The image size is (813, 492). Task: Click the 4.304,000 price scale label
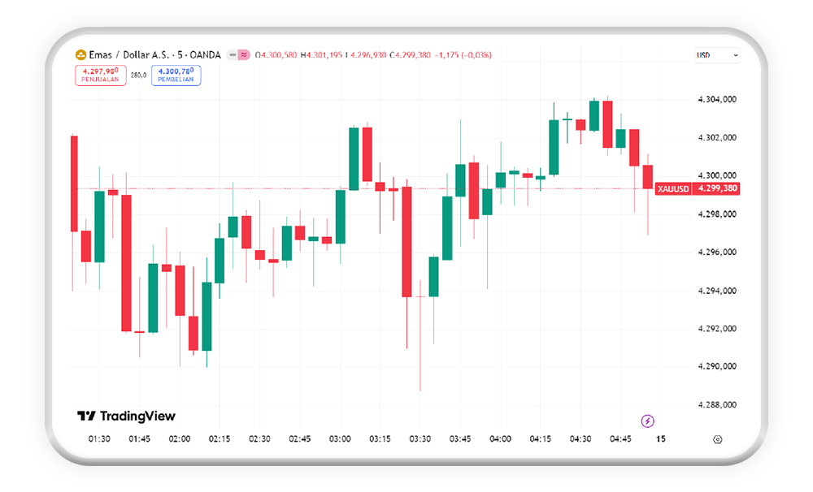click(717, 100)
